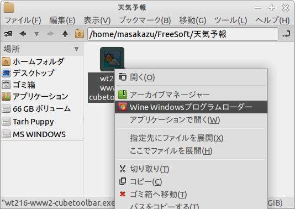Click the weather exe file thumbnail
This screenshot has width=295, height=209.
(x=112, y=59)
